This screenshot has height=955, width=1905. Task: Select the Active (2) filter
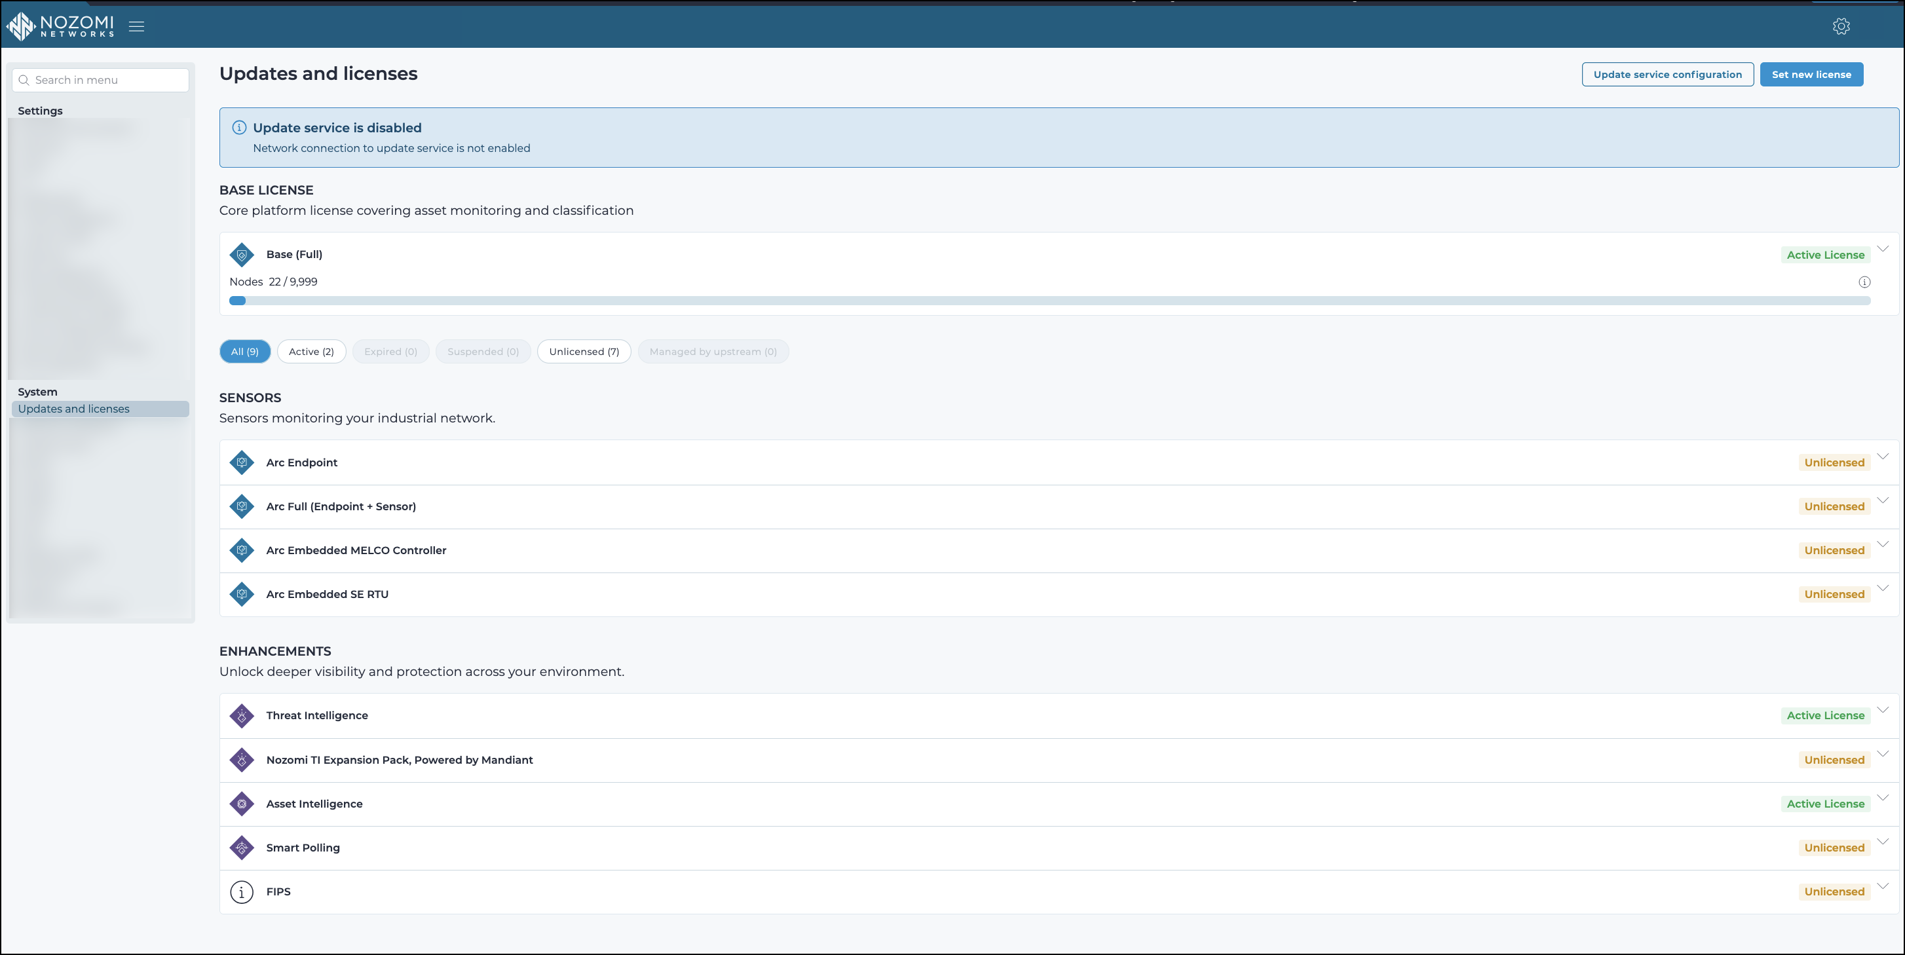tap(311, 352)
